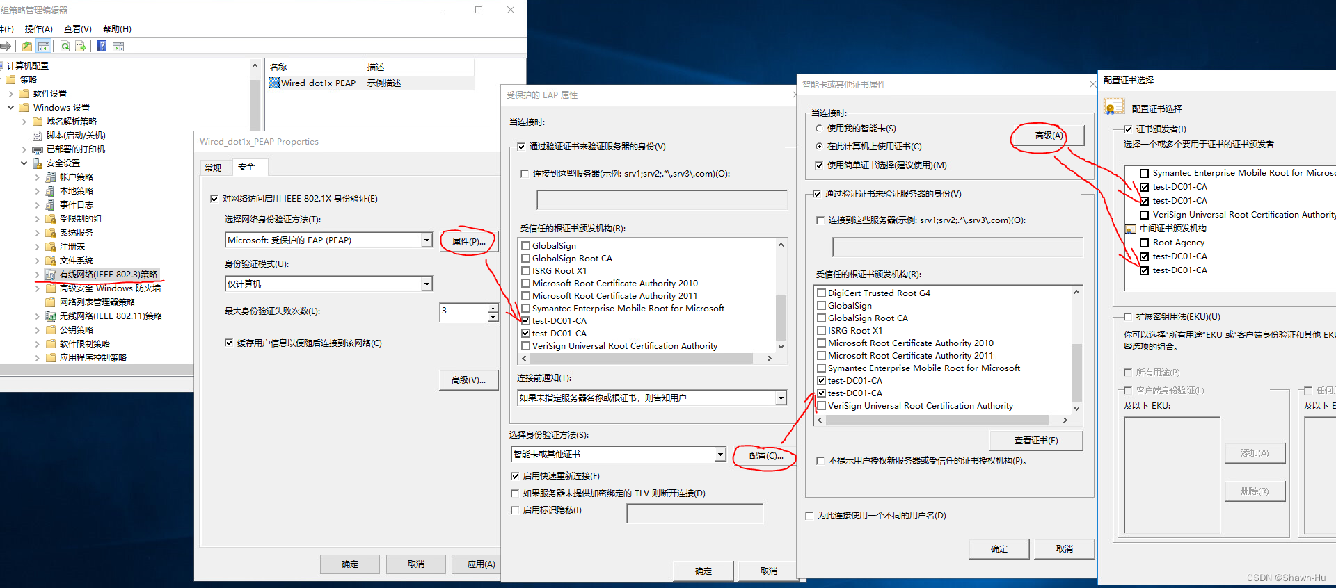Image resolution: width=1336 pixels, height=588 pixels.
Task: Collapse the Windows 设置 tree node
Action: click(x=11, y=107)
